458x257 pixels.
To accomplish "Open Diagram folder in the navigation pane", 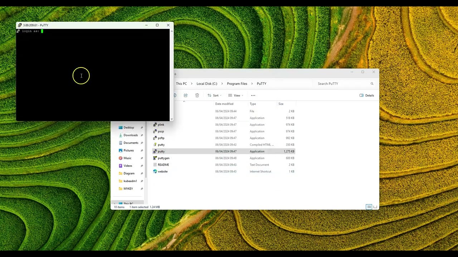I will coord(129,173).
